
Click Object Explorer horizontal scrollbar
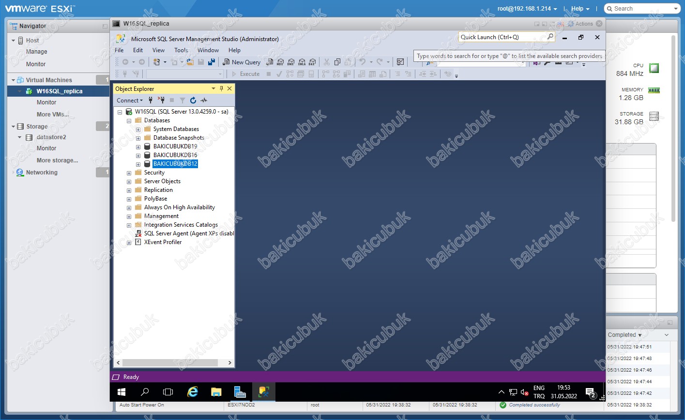tap(174, 362)
